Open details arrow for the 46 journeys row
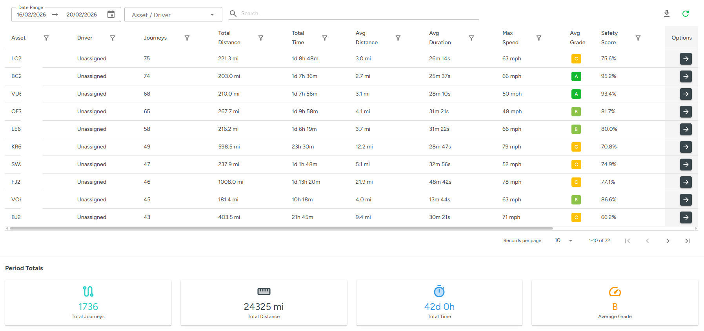Screen dimensions: 704x331 point(686,182)
